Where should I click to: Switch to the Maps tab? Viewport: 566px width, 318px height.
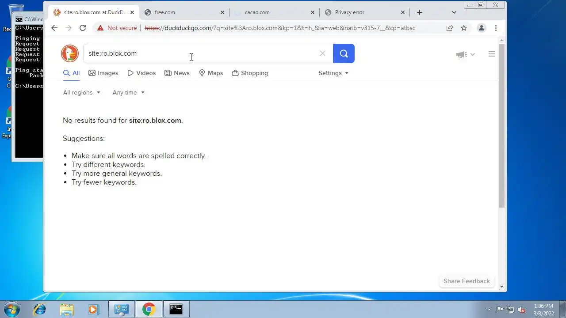point(211,73)
